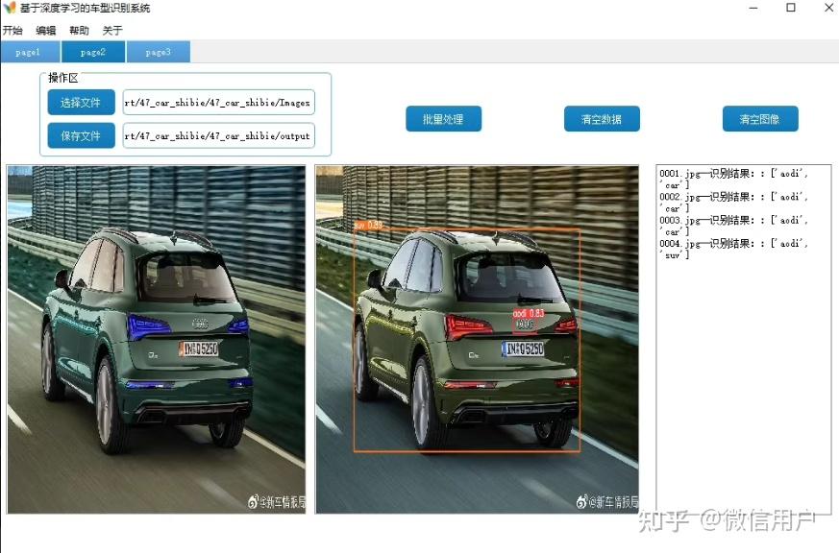Open the 编辑 menu
839x553 pixels.
pos(45,30)
